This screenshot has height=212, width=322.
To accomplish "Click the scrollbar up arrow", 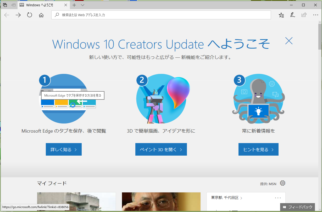I will click(320, 23).
